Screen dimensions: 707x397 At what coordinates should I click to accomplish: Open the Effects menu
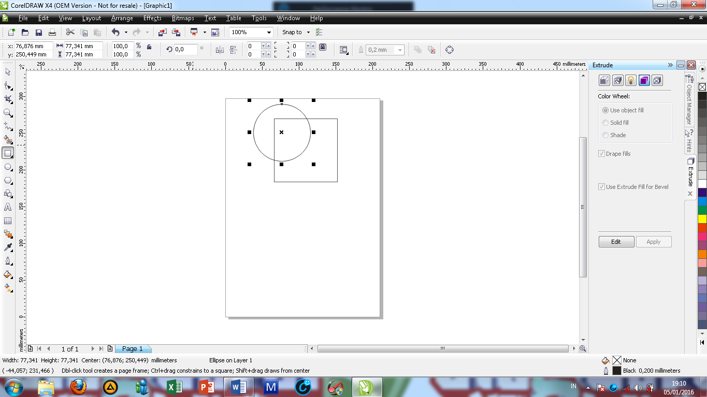[x=152, y=18]
